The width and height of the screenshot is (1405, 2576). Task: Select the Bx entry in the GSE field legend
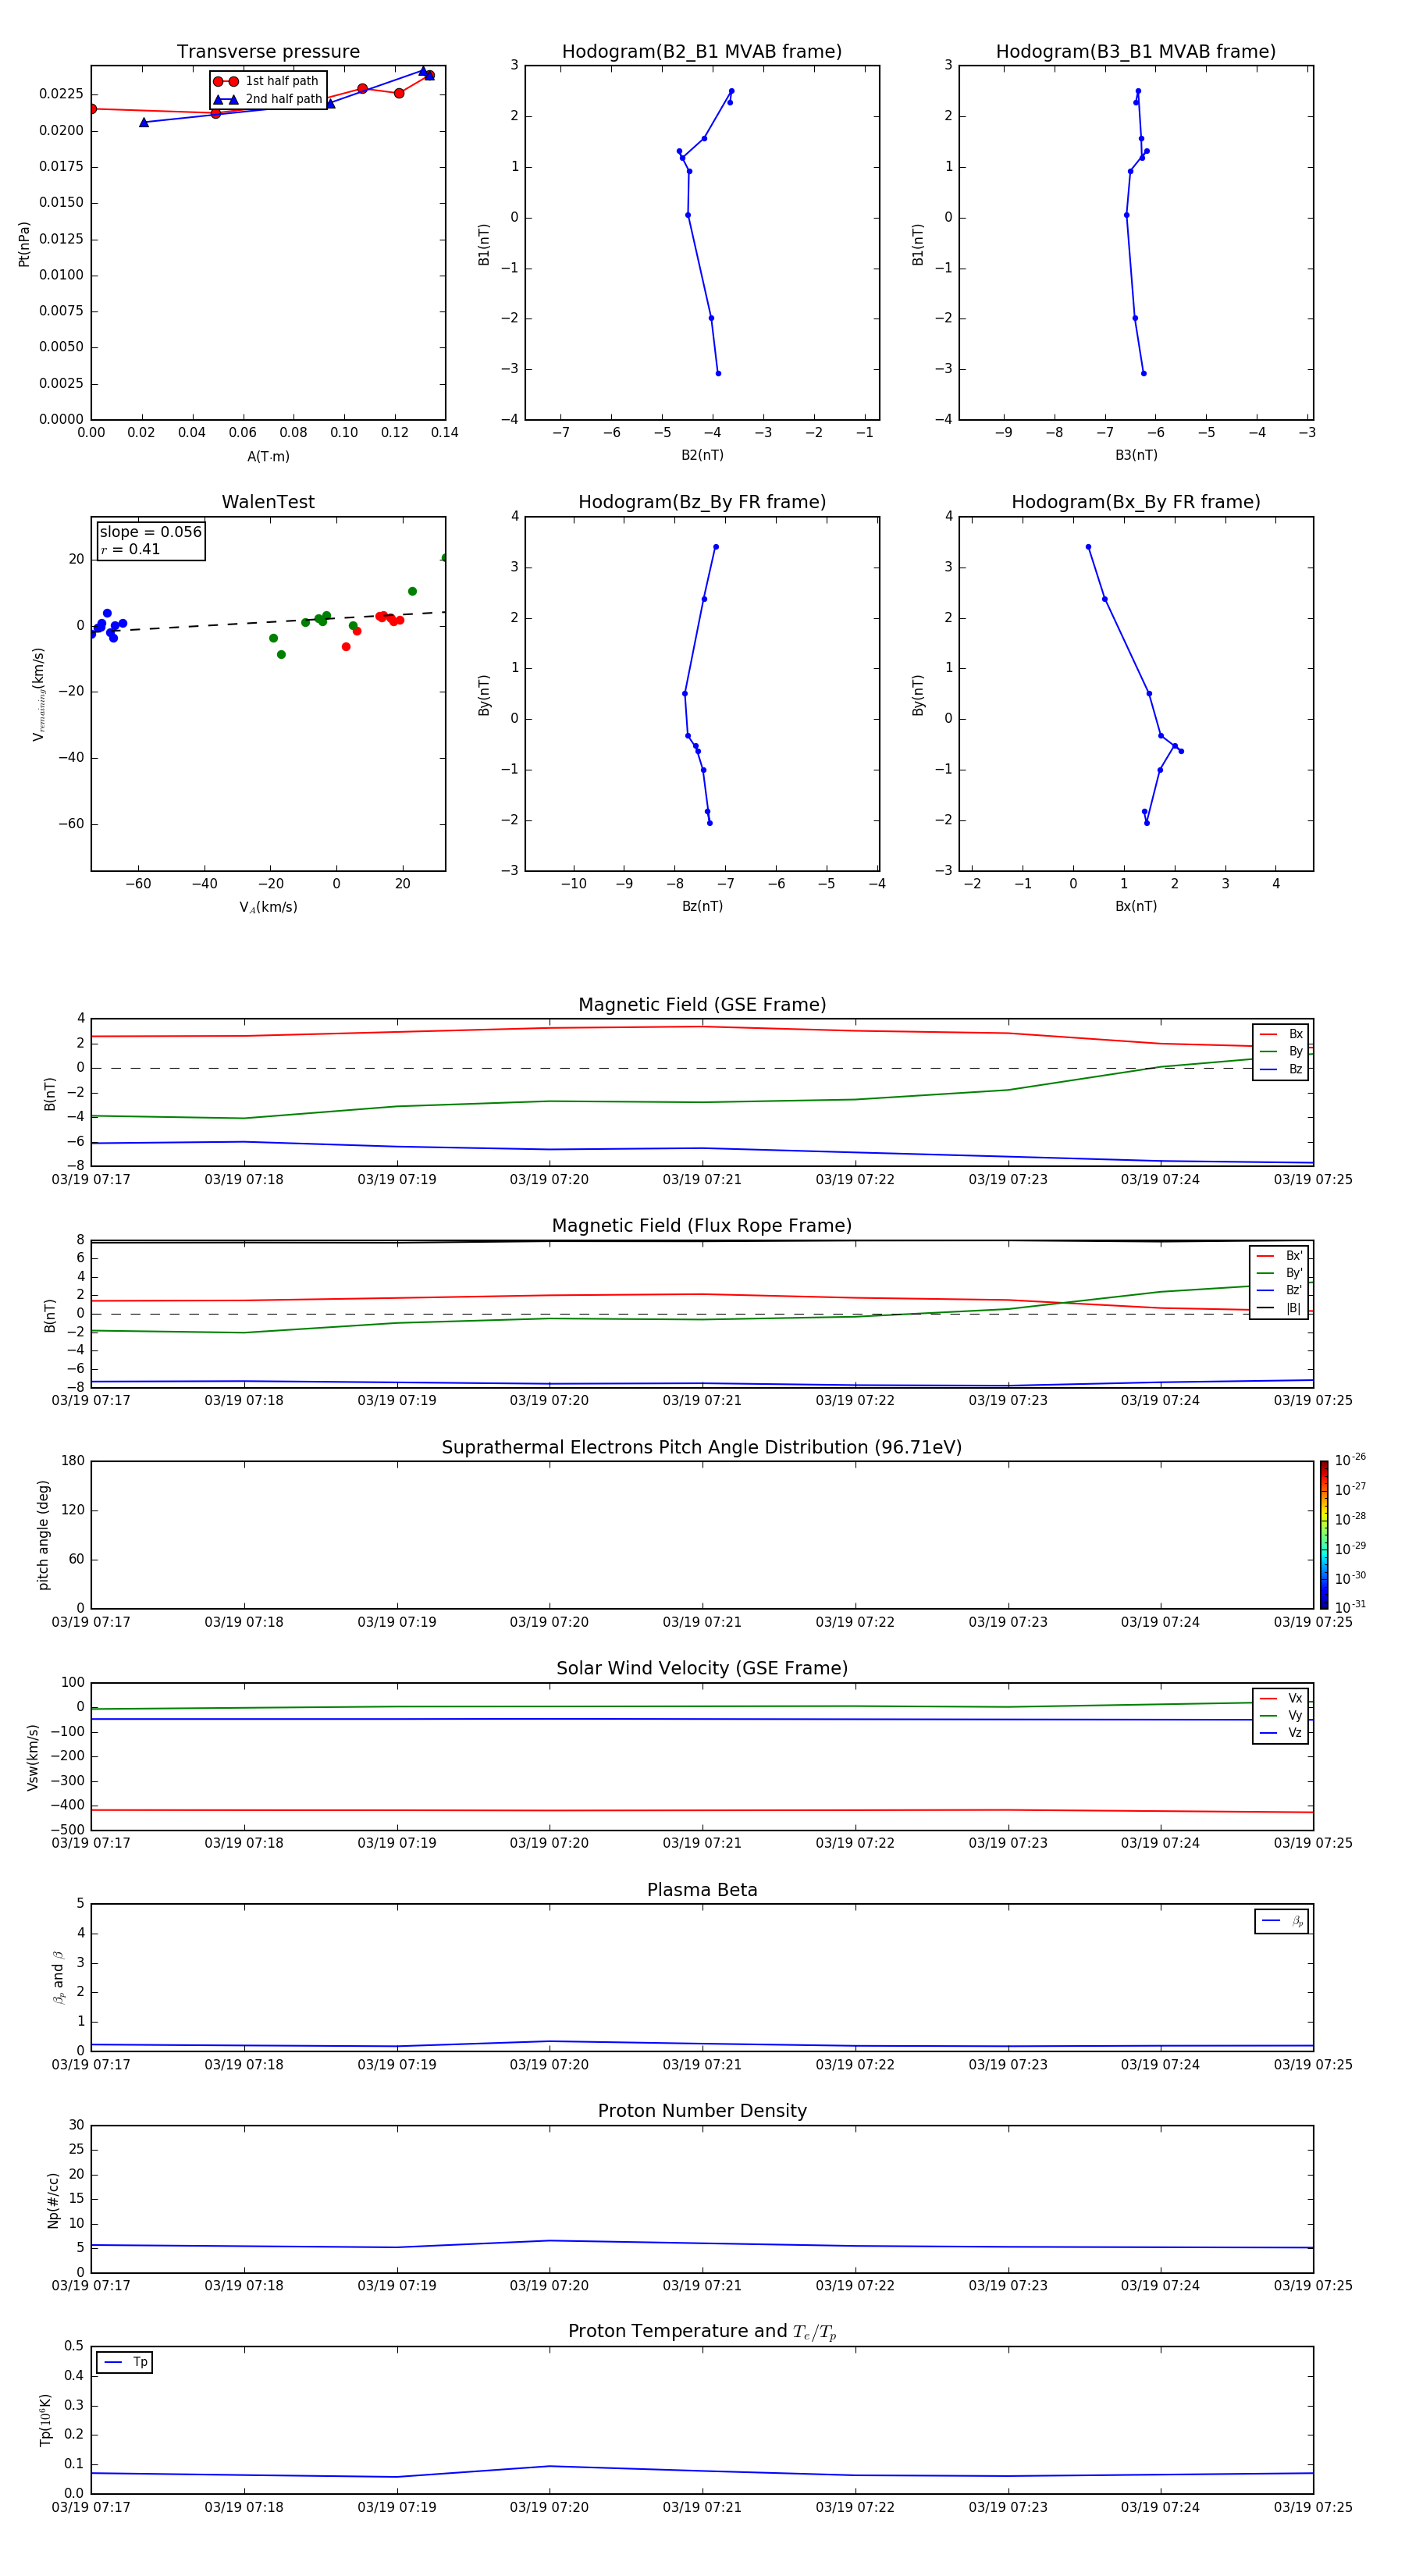click(x=1281, y=1034)
